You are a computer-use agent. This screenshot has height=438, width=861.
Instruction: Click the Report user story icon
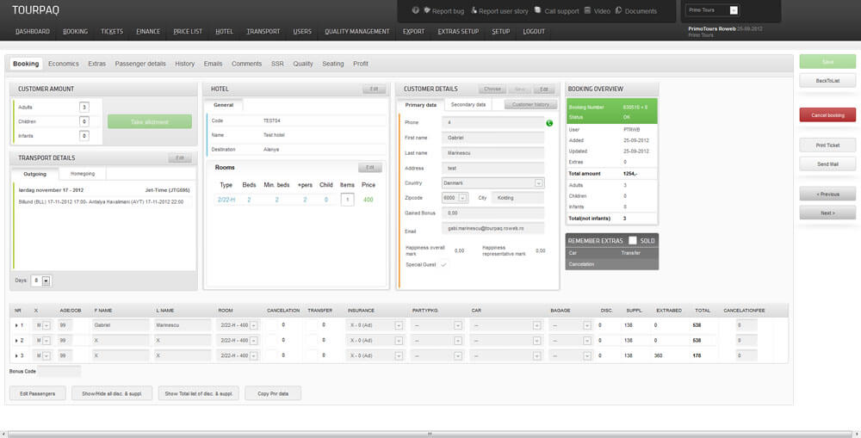(x=474, y=10)
